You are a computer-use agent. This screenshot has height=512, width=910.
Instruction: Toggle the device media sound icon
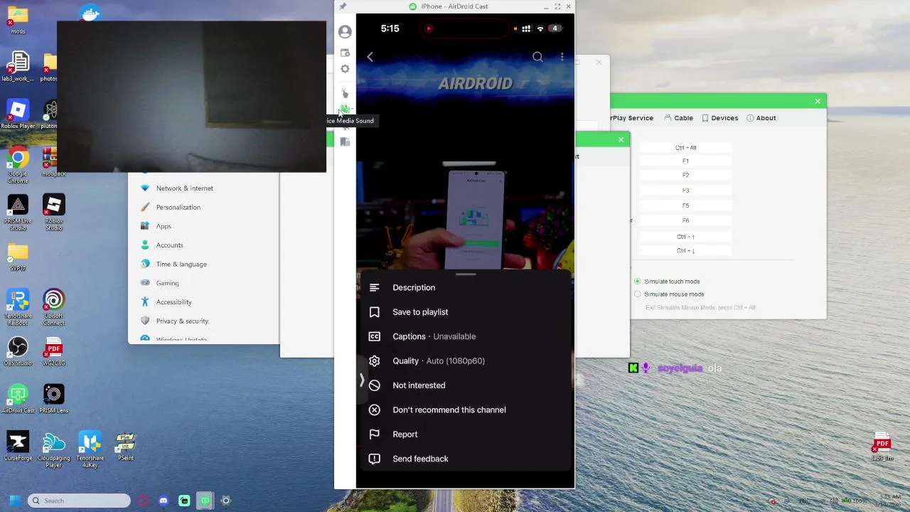click(x=345, y=110)
